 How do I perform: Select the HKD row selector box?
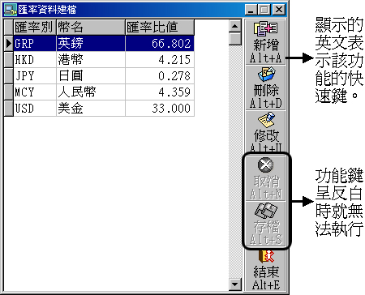click(9, 60)
